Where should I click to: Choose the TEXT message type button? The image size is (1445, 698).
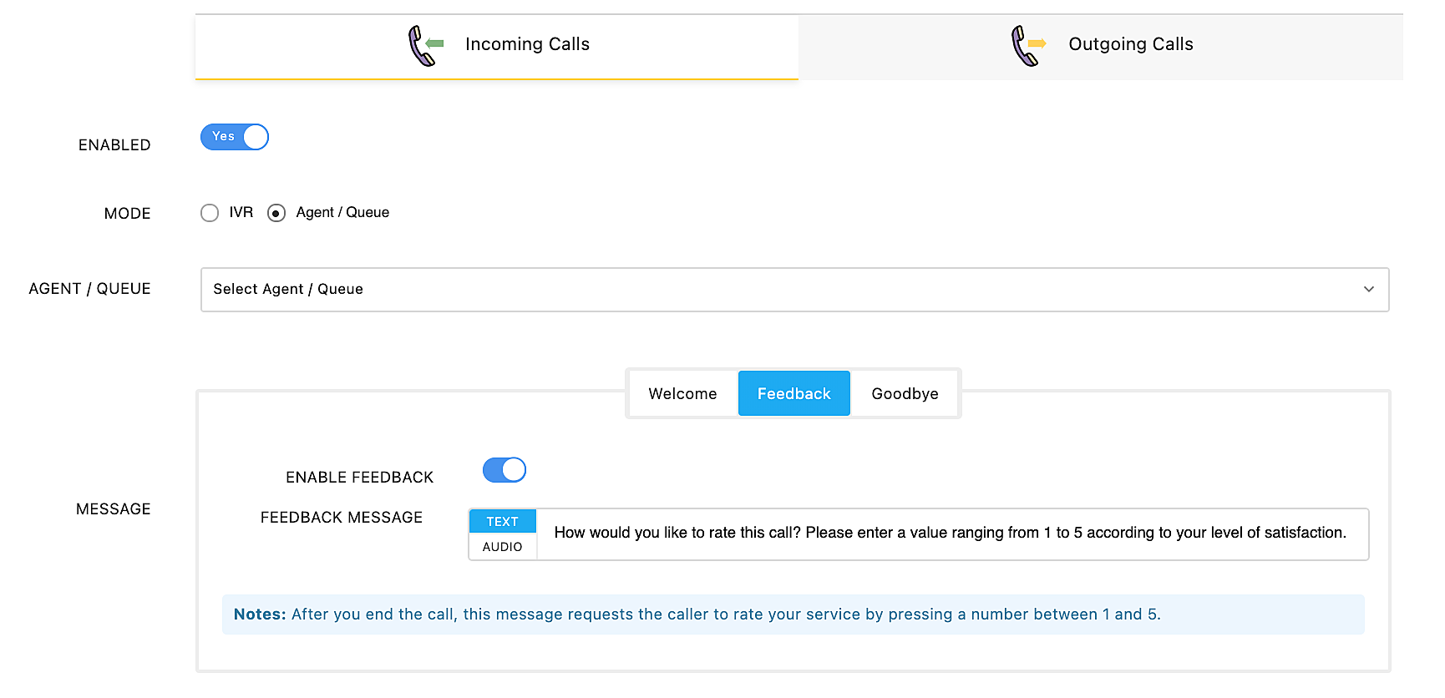coord(503,522)
